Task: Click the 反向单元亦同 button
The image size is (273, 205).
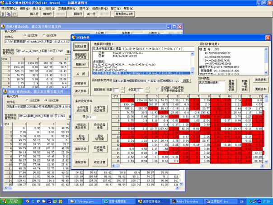Action: 99,149
